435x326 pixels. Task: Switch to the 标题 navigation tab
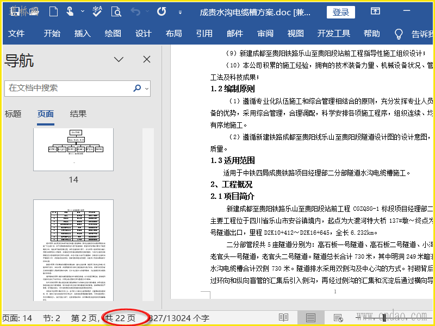(13, 114)
